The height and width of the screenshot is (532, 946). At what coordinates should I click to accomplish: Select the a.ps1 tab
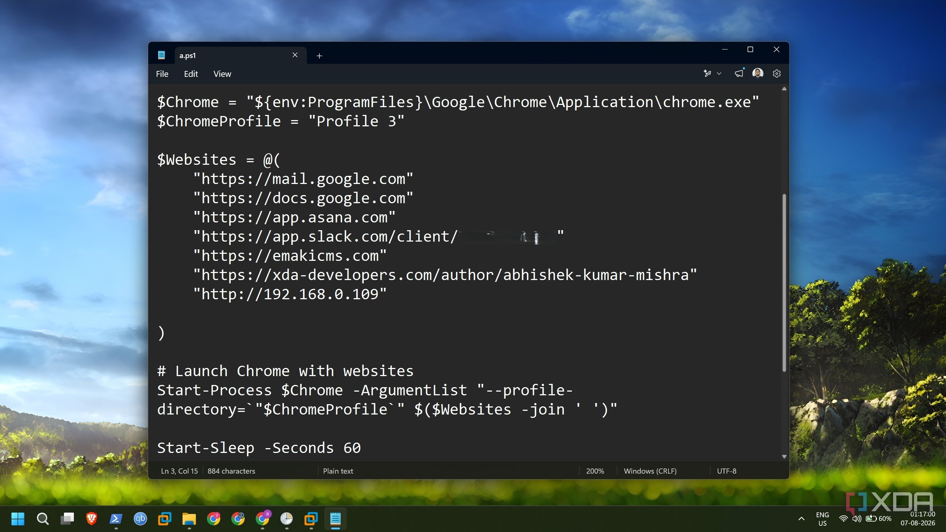240,55
